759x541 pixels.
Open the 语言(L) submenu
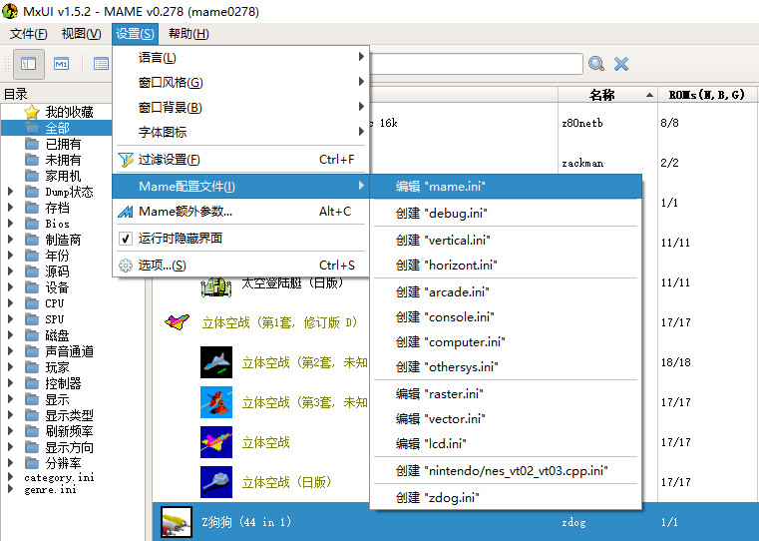[x=241, y=57]
